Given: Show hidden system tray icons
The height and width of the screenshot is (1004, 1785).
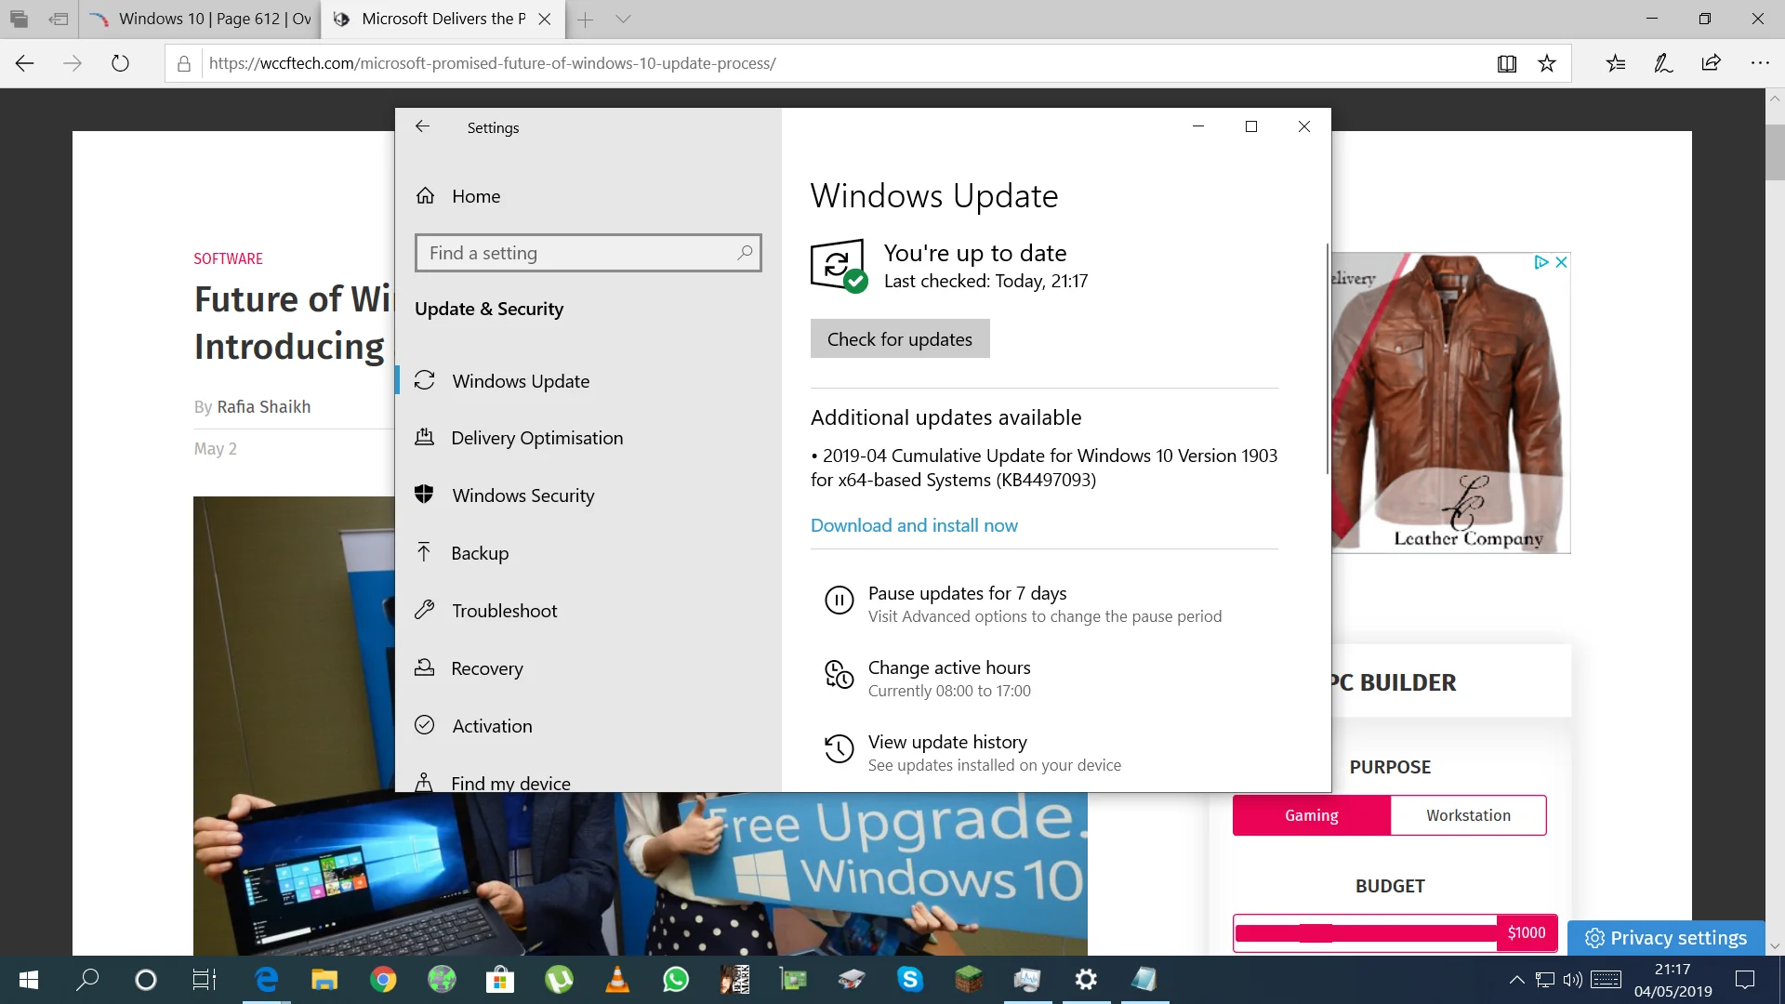Looking at the screenshot, I should 1516,979.
